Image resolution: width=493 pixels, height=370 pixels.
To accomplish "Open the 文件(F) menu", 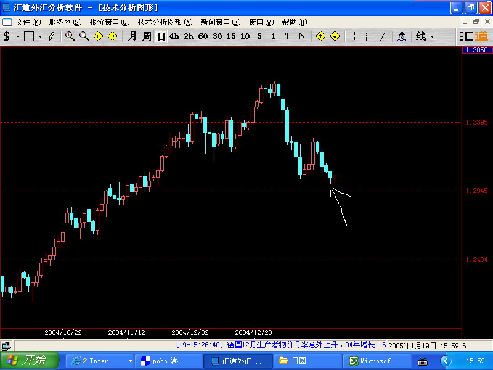I will tap(28, 22).
